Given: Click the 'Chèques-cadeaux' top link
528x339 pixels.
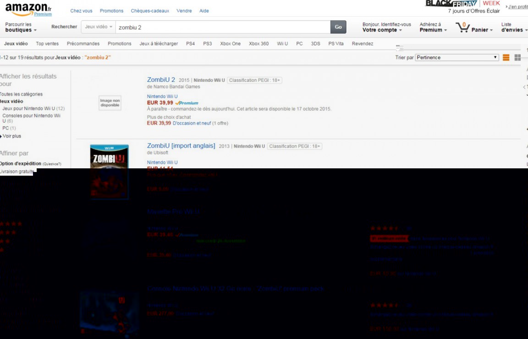Looking at the screenshot, I should 150,11.
